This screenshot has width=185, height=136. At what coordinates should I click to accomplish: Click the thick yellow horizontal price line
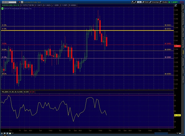click(x=87, y=31)
